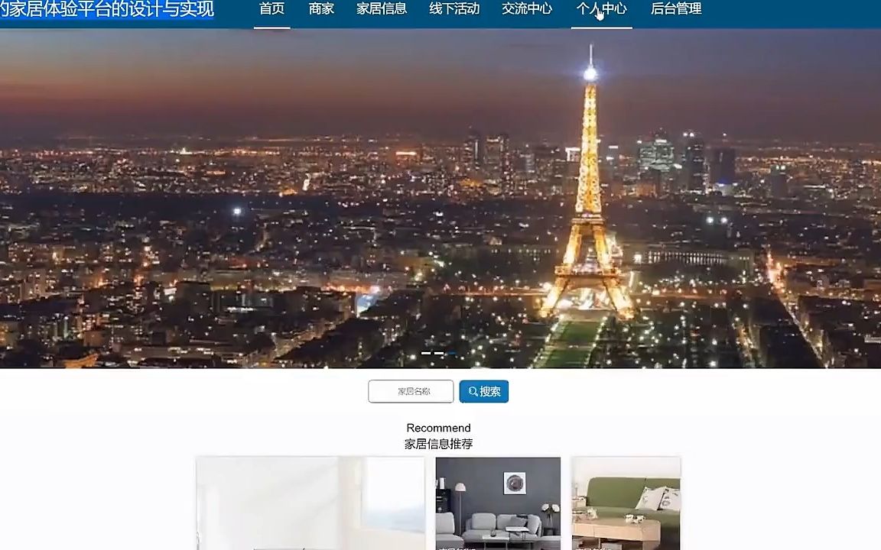This screenshot has height=550, width=881.
Task: Click the Recommend section heading
Action: (x=438, y=428)
